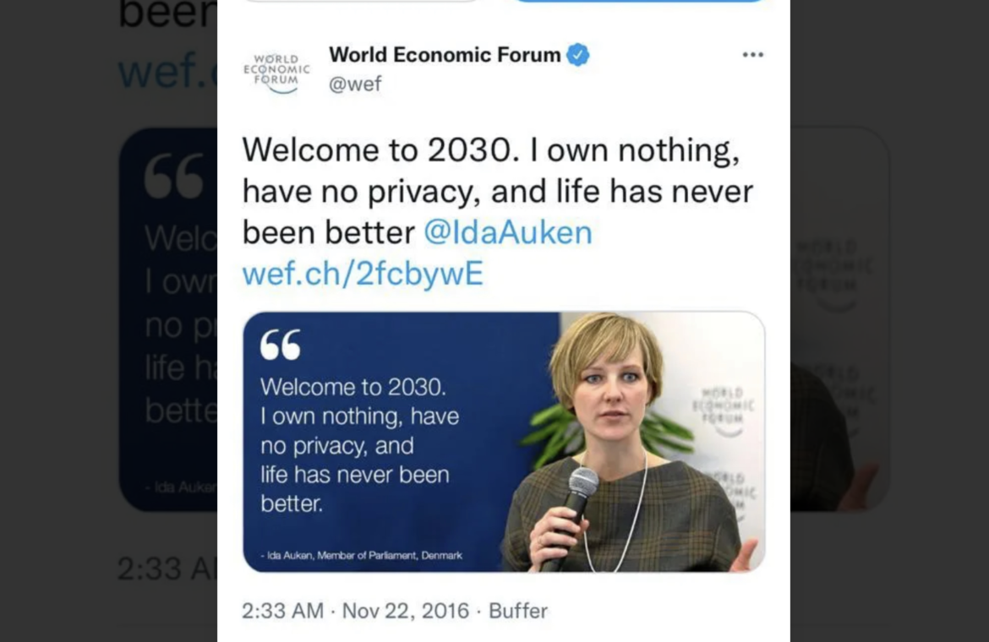Click the Buffer source label

pos(518,610)
